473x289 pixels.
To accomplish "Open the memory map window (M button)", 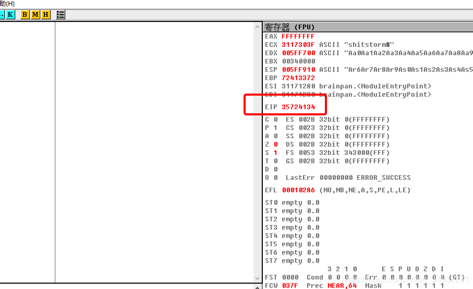I will pyautogui.click(x=35, y=15).
